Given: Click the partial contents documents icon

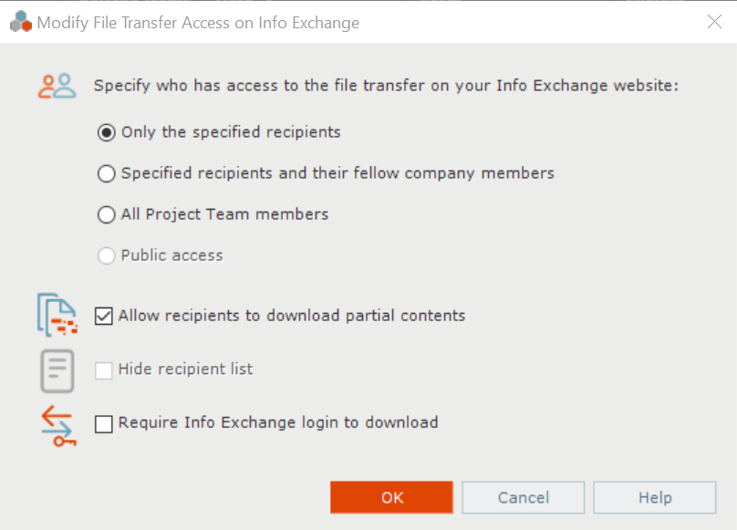Looking at the screenshot, I should 57,315.
